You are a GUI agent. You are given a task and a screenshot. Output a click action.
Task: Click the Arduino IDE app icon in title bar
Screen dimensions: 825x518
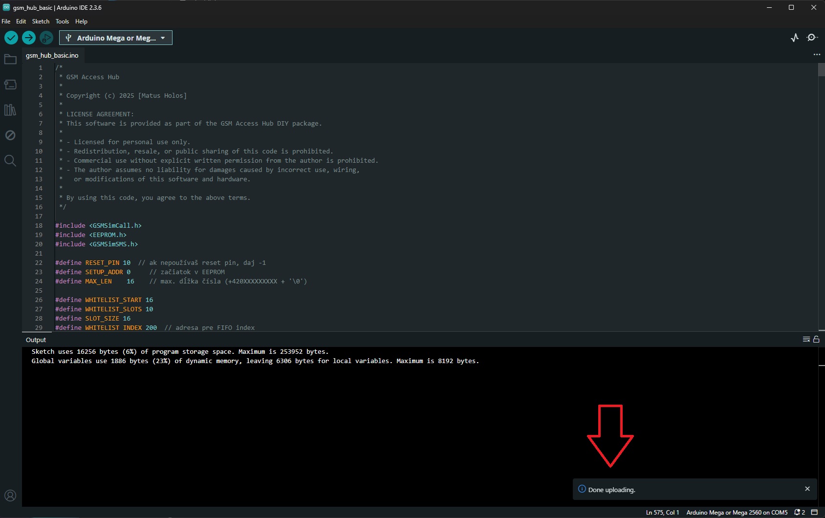(x=6, y=7)
